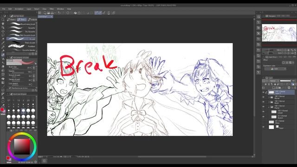297x167 pixels.
Task: Collapse the Fauna layer folder
Action: pyautogui.click(x=269, y=107)
